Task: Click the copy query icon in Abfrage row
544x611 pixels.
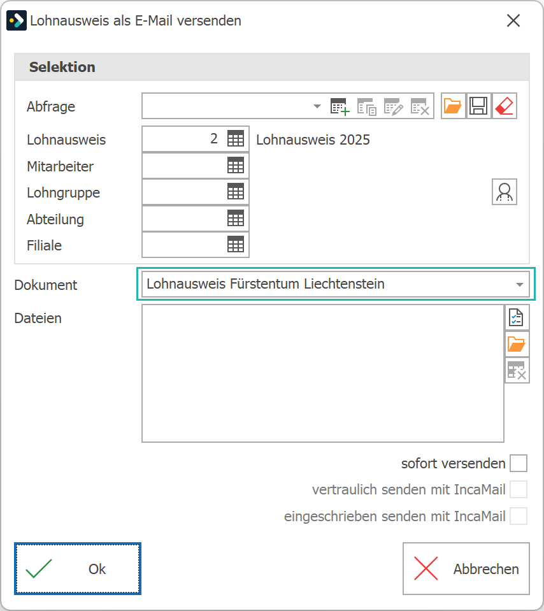Action: click(367, 106)
